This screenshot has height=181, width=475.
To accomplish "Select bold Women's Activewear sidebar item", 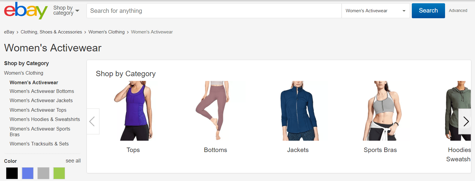I will click(34, 82).
